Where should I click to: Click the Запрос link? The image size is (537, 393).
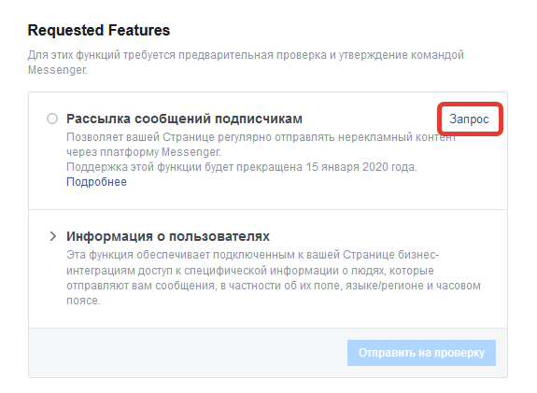[469, 119]
